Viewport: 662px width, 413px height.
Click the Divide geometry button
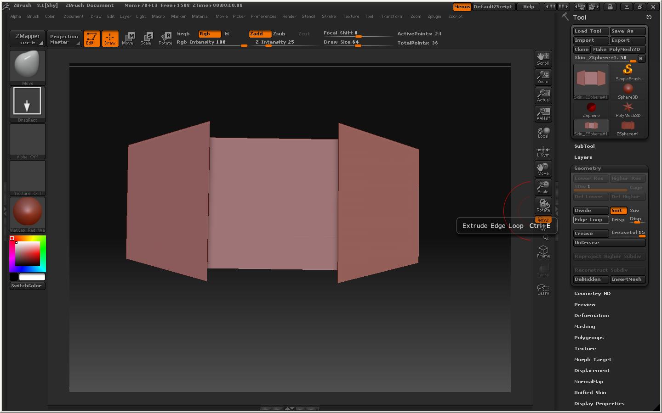[590, 211]
